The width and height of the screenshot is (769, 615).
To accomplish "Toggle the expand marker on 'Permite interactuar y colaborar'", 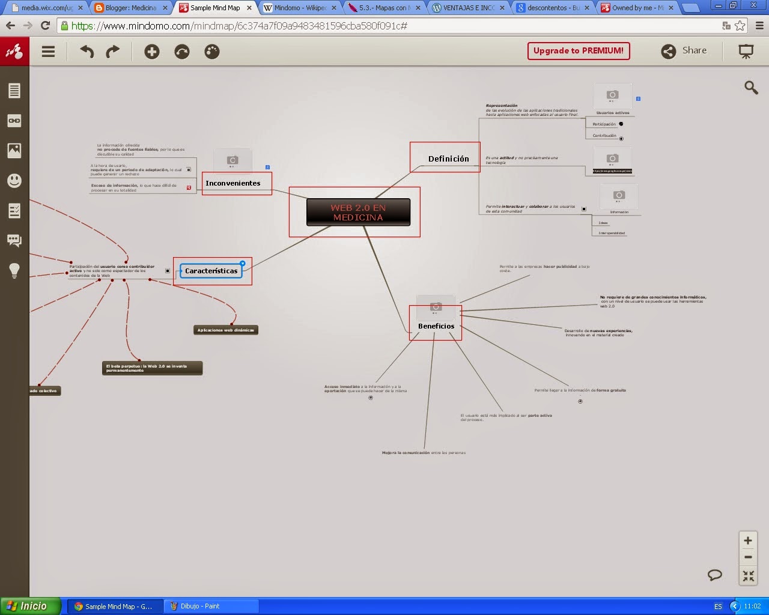I will tap(583, 208).
